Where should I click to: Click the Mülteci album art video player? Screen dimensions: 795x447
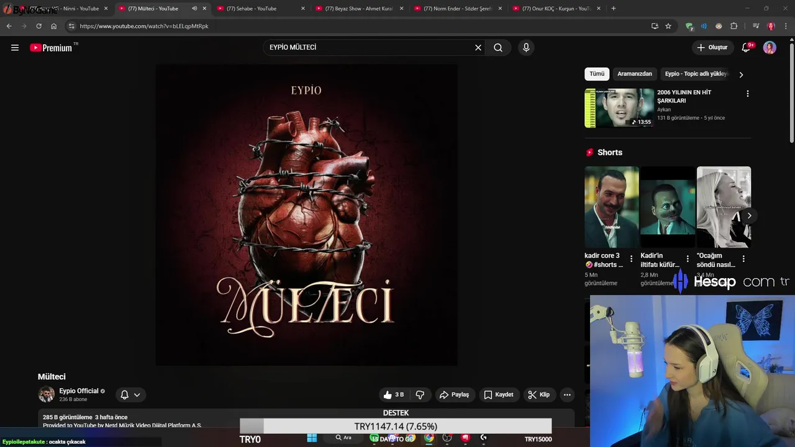306,215
